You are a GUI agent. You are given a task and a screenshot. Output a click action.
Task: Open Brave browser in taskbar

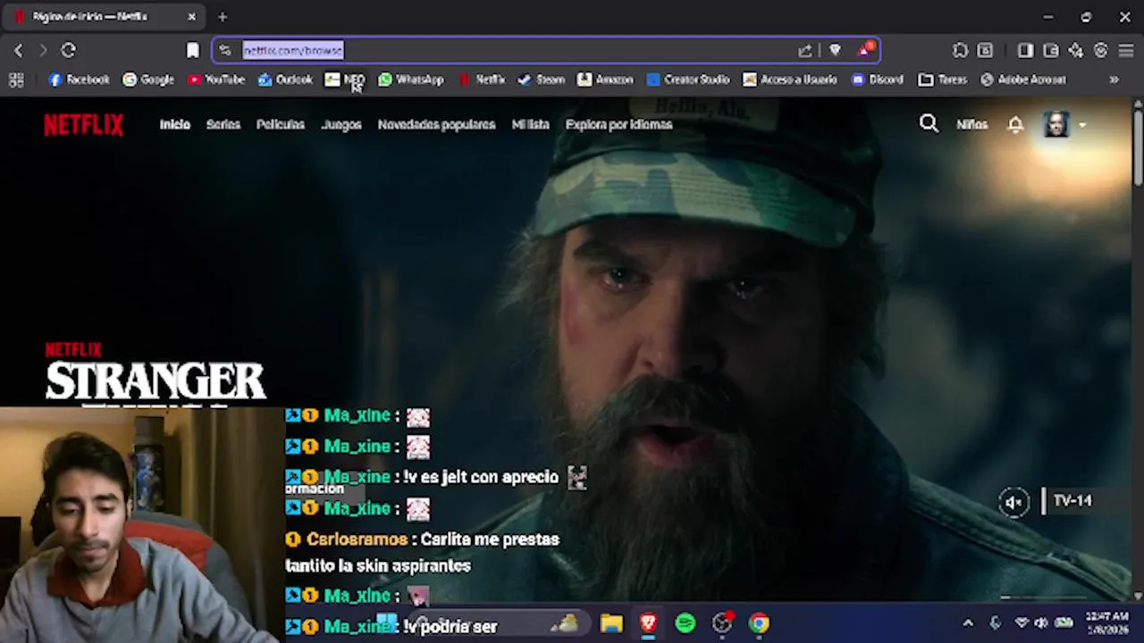click(x=648, y=623)
